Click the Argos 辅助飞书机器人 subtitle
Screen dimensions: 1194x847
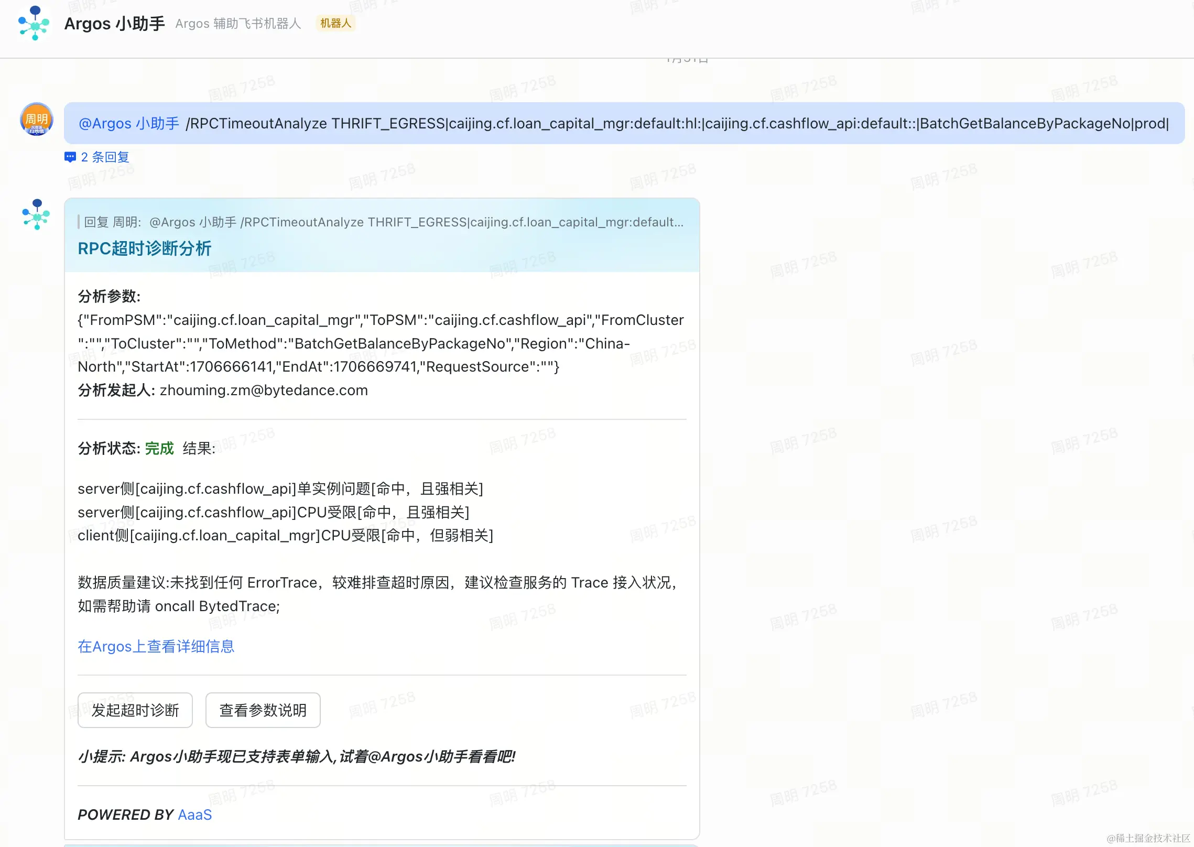[238, 24]
